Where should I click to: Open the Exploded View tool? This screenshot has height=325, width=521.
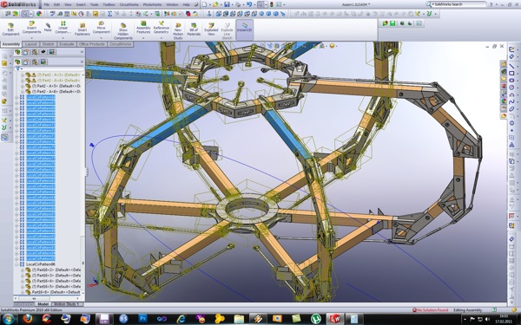(x=211, y=29)
